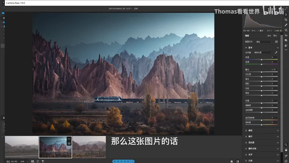Click single view icon bottom right
This screenshot has width=289, height=163.
232,162
